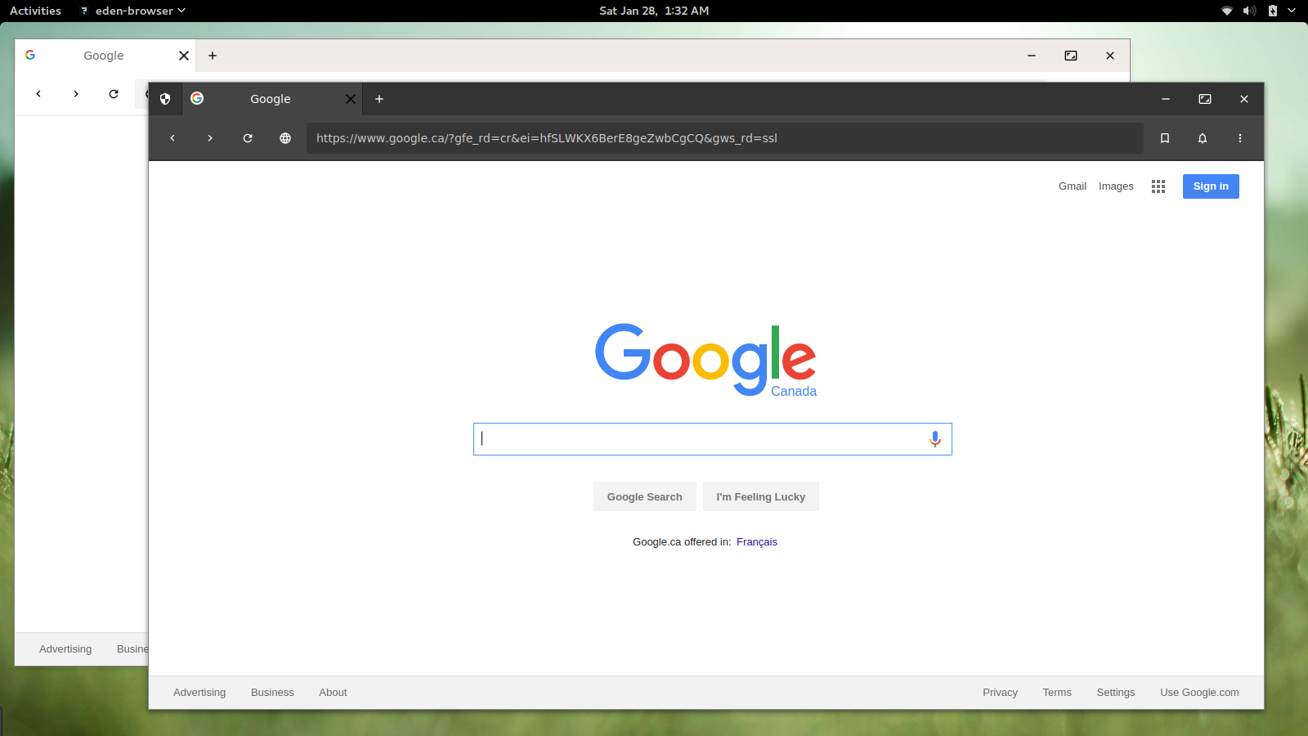
Task: Minimize the background browser window
Action: coord(1032,56)
